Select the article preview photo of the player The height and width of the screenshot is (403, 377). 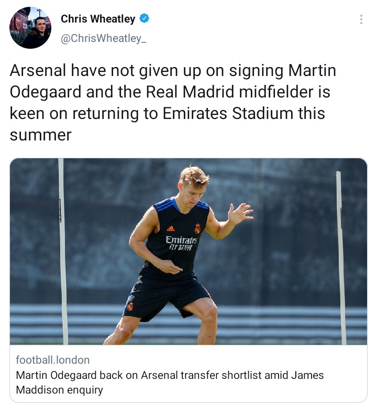pyautogui.click(x=188, y=252)
